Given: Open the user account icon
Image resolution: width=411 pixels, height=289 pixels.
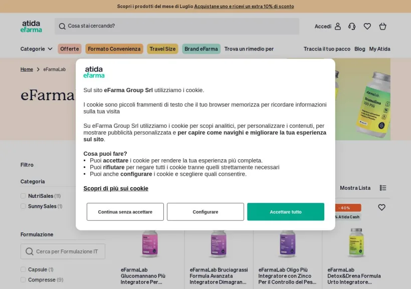Looking at the screenshot, I should pyautogui.click(x=338, y=27).
